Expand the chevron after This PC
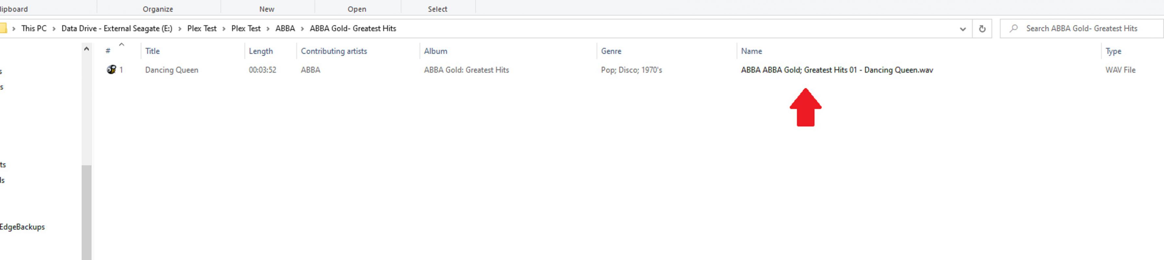 [x=54, y=29]
